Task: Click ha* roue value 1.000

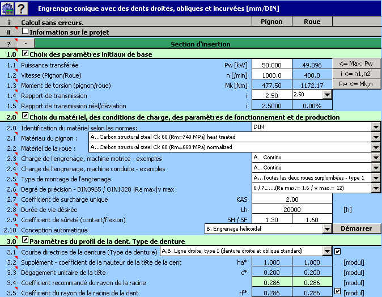Action: point(312,262)
